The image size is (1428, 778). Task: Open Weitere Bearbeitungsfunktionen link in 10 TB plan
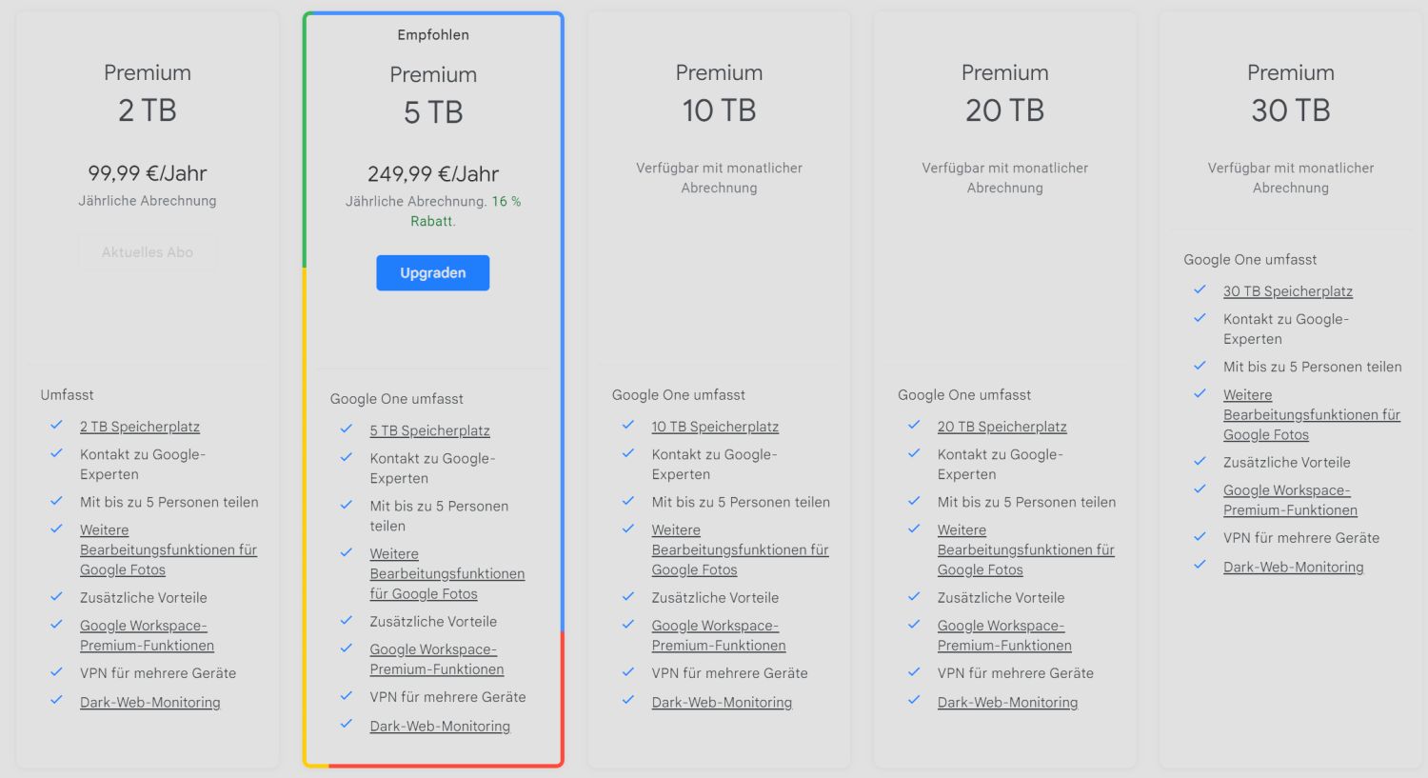point(739,549)
